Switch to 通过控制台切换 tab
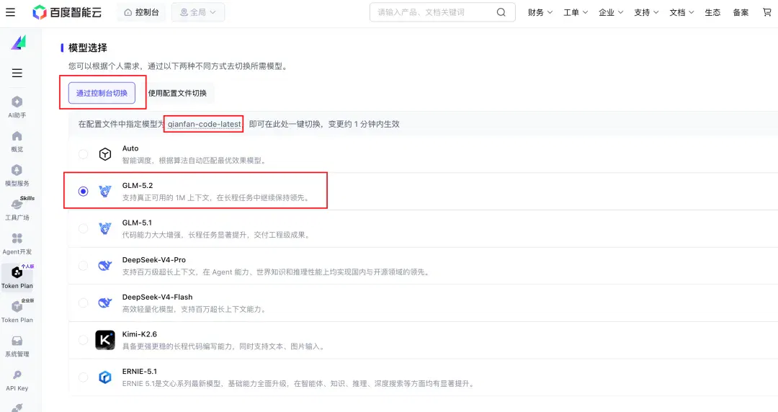 click(x=102, y=93)
